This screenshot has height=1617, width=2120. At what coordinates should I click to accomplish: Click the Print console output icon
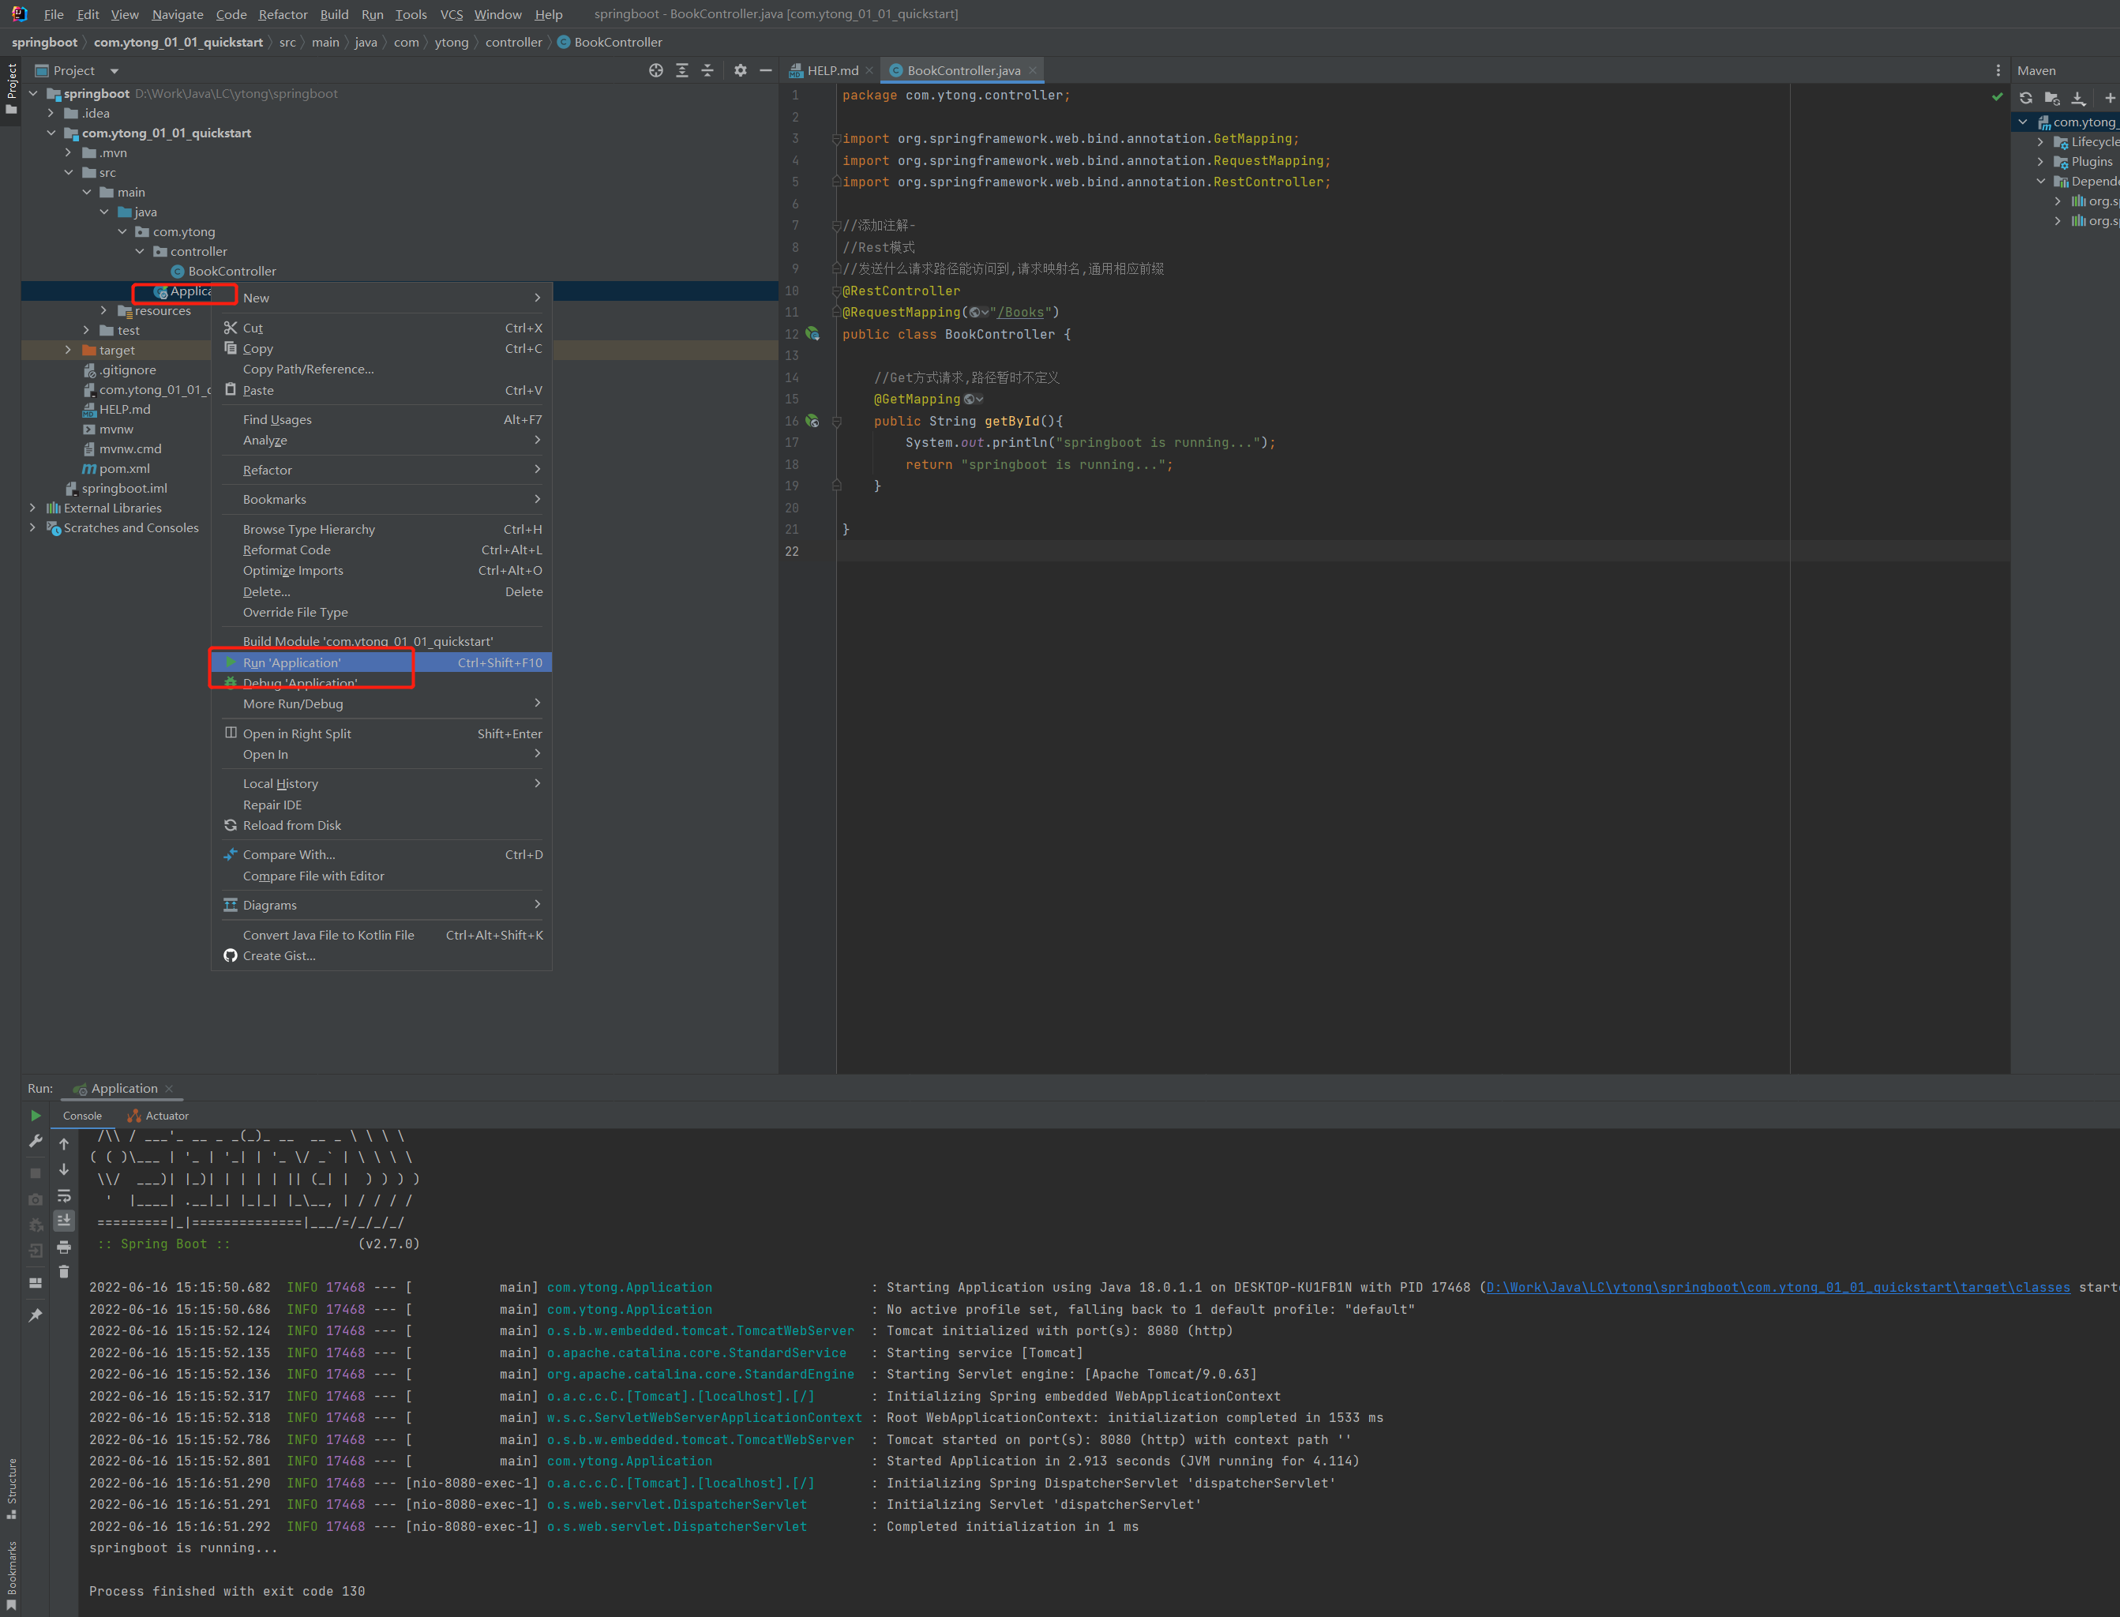coord(63,1247)
